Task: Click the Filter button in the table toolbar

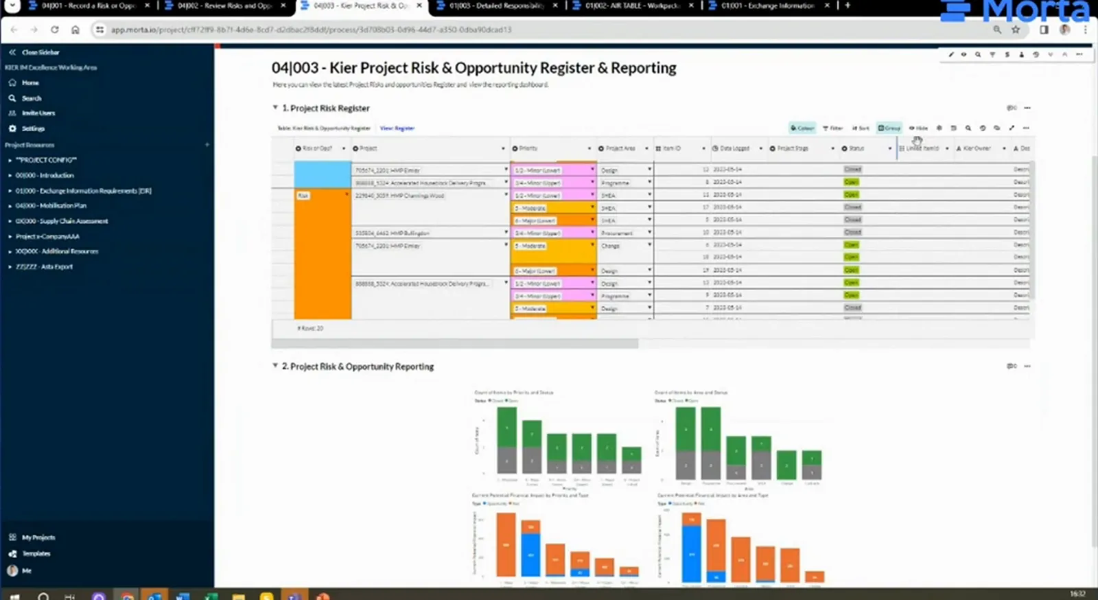Action: tap(832, 128)
